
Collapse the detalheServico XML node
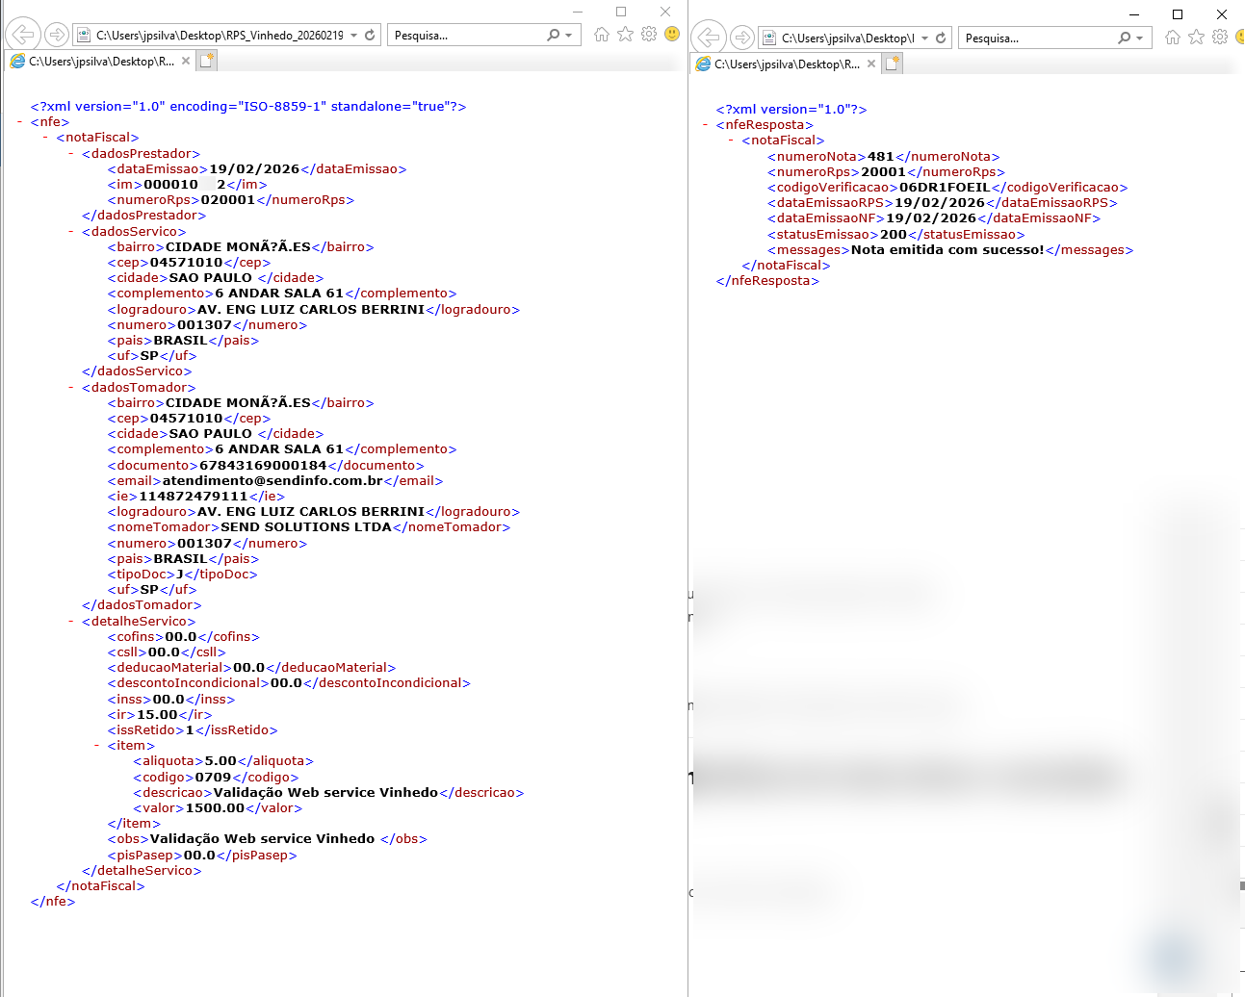(71, 622)
